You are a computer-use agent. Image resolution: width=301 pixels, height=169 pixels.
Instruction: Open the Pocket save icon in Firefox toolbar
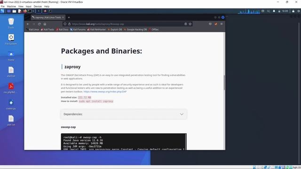[210, 24]
